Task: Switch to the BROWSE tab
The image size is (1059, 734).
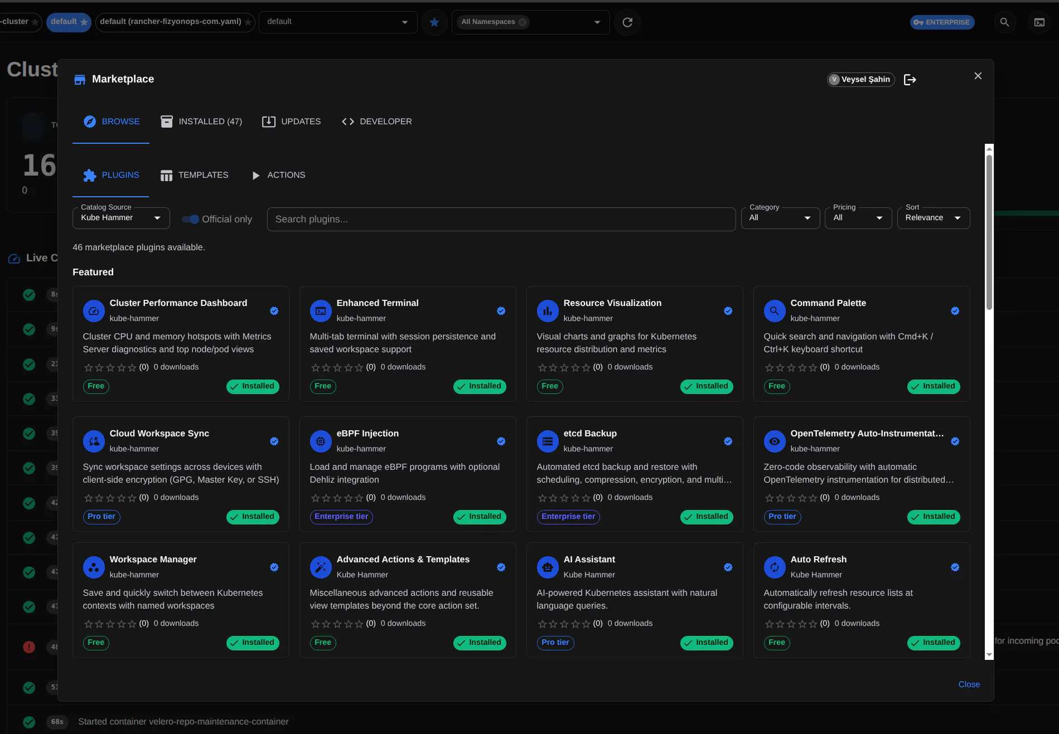Action: [111, 121]
